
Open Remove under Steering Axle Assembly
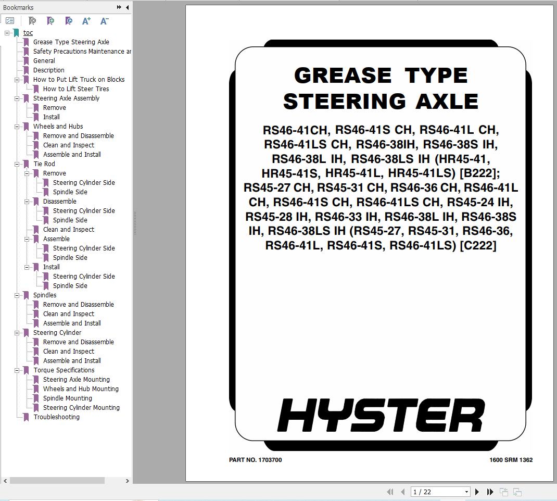coord(54,108)
